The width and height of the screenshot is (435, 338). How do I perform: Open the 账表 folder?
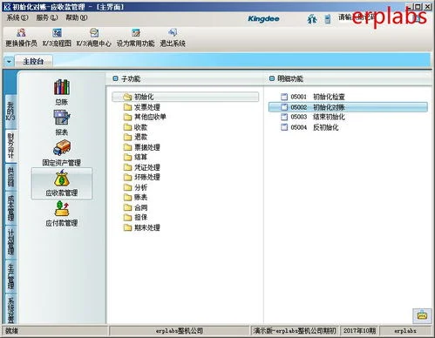point(135,198)
